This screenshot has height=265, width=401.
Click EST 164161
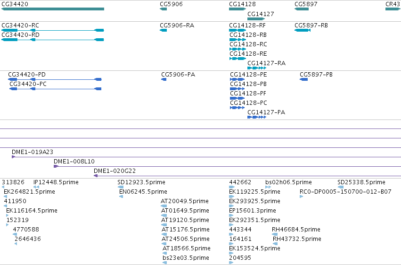point(231,244)
